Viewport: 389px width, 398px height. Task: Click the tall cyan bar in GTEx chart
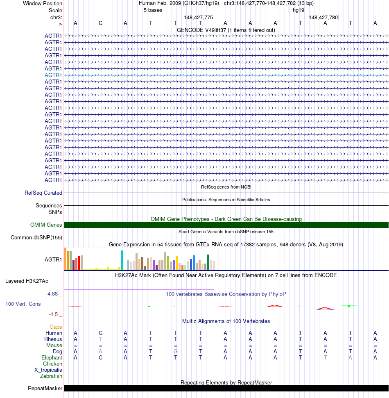coord(122,260)
